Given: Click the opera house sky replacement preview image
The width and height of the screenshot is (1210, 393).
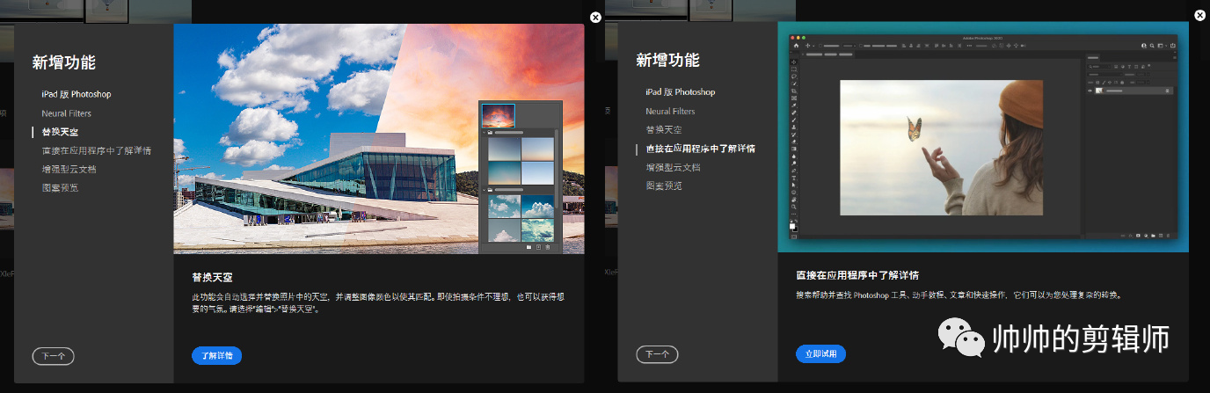Looking at the screenshot, I should (379, 139).
